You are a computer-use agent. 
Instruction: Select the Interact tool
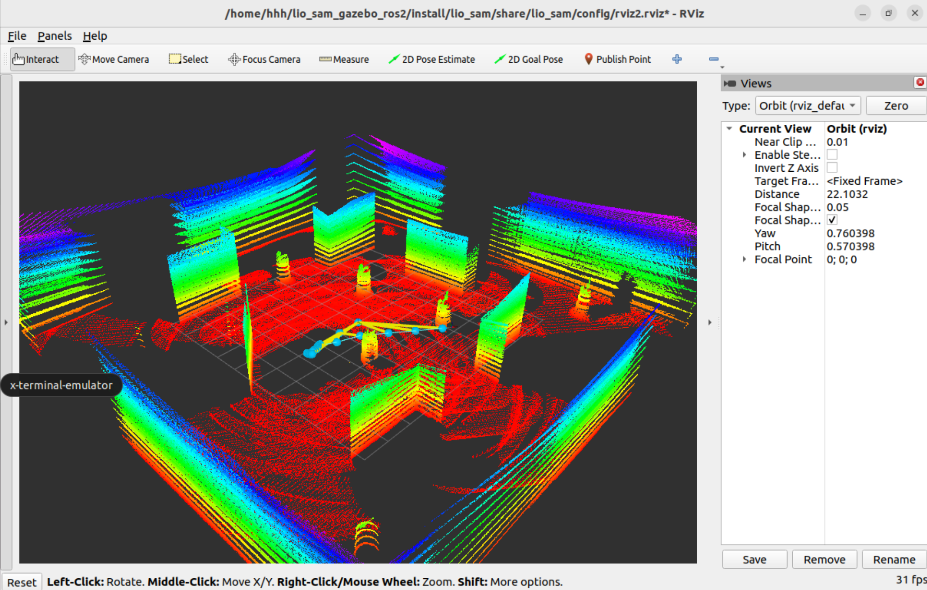tap(37, 59)
